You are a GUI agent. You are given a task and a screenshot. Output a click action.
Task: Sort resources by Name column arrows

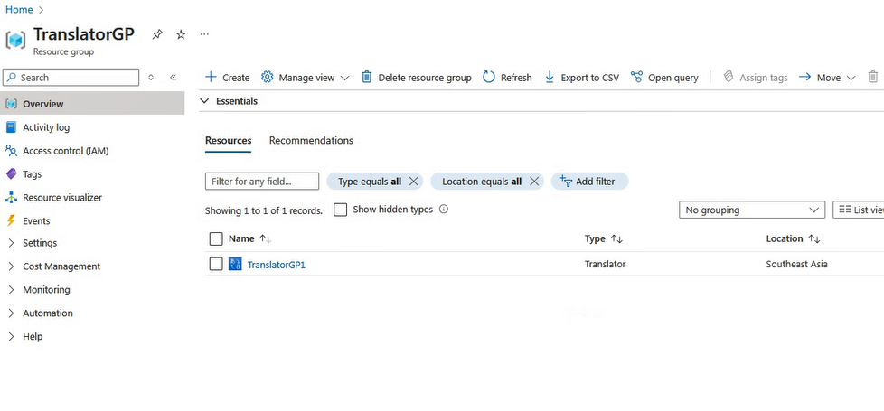tap(266, 239)
